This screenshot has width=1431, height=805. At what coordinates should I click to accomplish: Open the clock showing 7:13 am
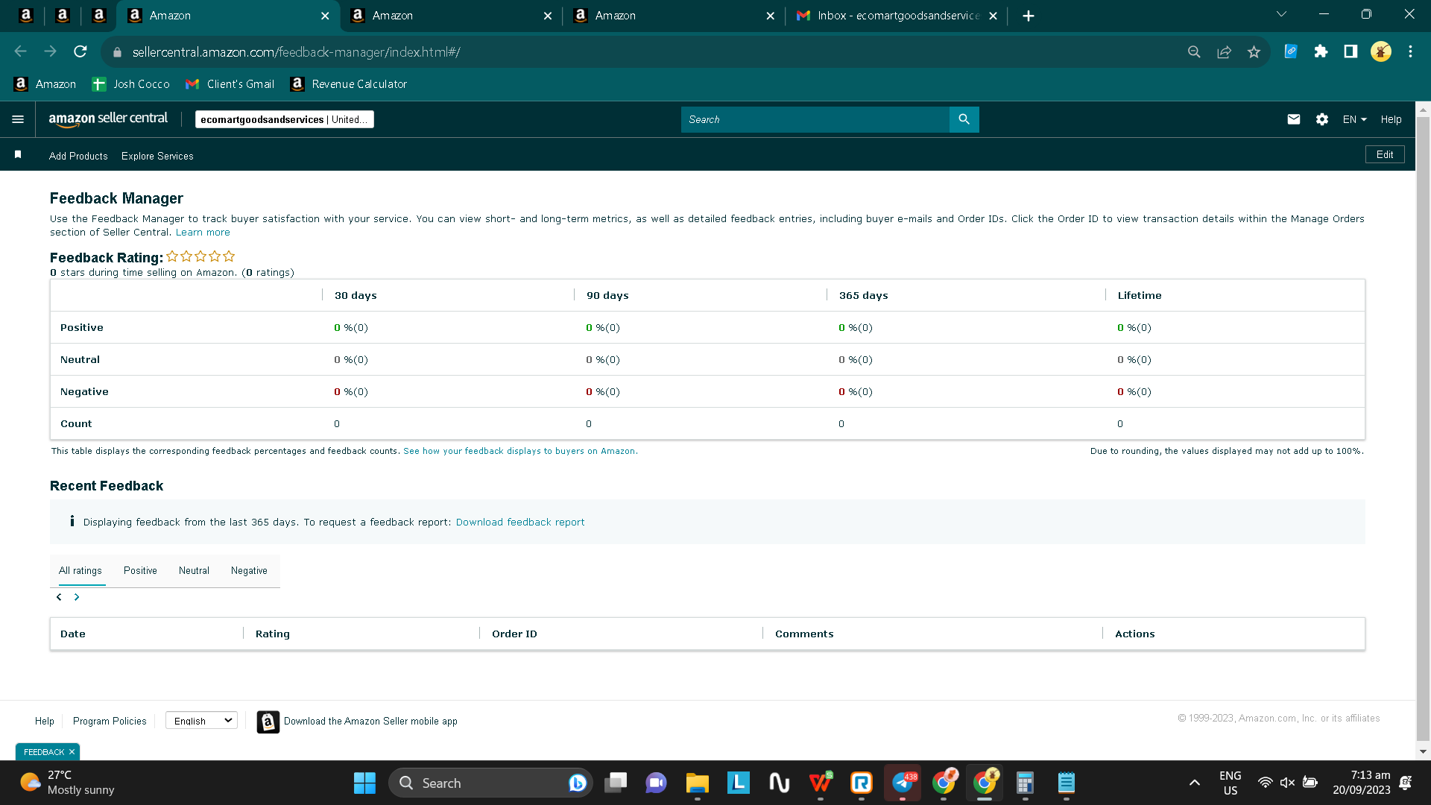(x=1362, y=783)
